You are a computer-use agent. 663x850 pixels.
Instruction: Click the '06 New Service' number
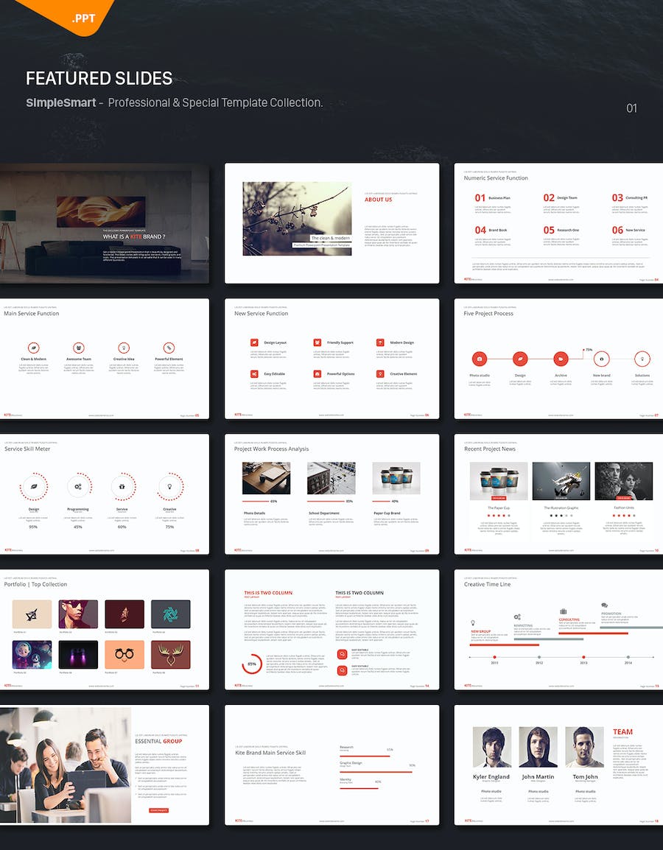[x=617, y=230]
